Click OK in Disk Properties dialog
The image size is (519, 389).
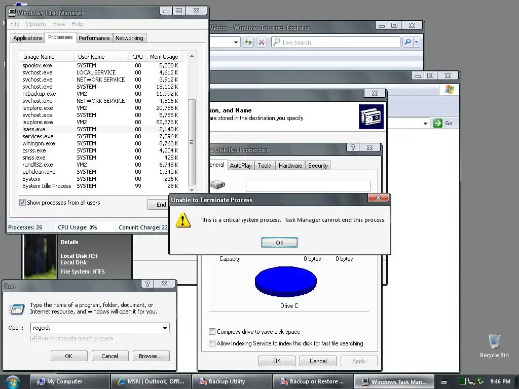coord(277,361)
